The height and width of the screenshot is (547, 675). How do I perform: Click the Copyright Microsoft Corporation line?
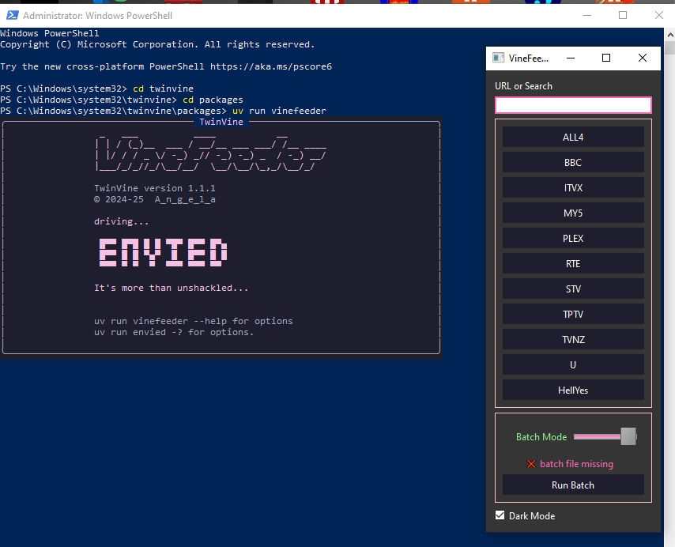(157, 44)
